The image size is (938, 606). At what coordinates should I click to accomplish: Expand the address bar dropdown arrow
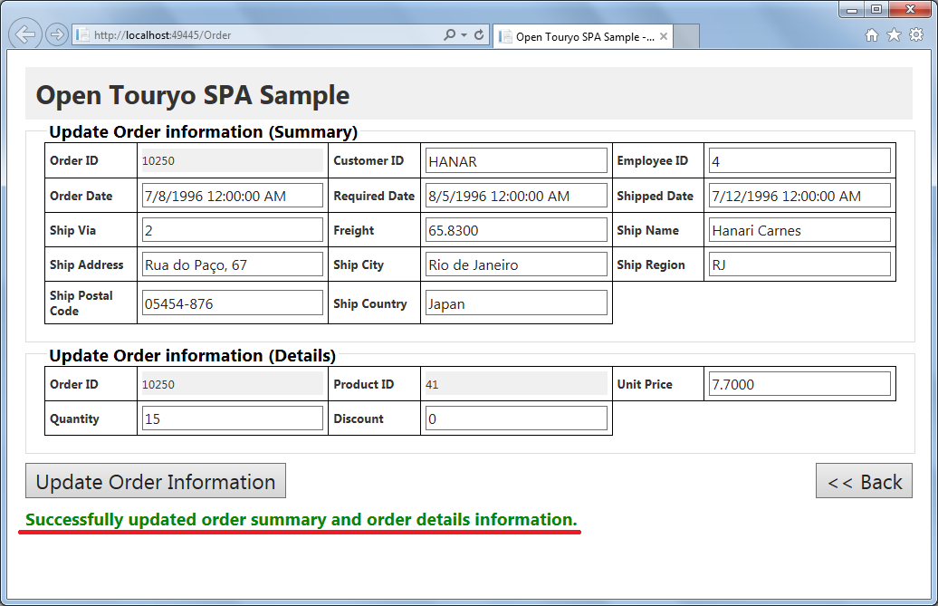tap(464, 35)
